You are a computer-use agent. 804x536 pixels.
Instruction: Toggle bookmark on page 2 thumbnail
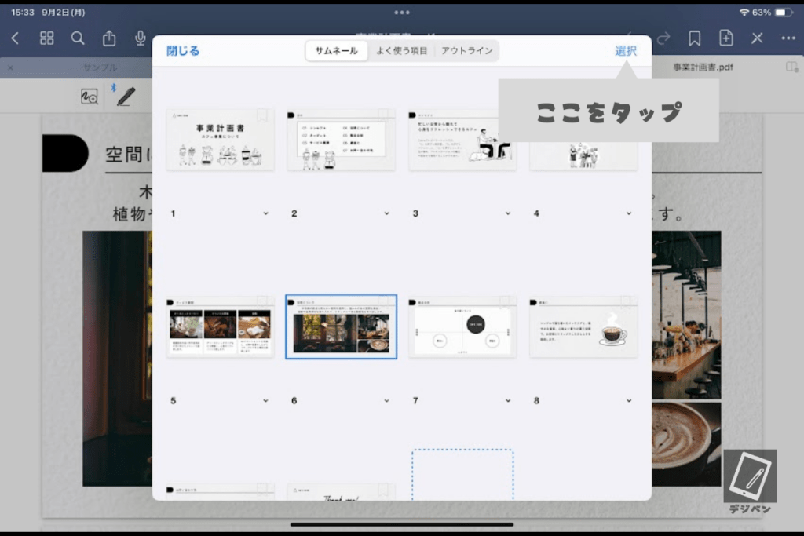click(x=383, y=115)
